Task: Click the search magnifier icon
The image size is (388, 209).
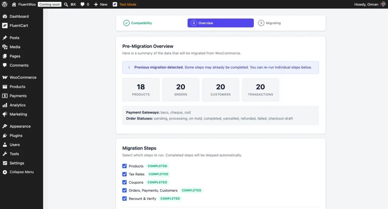Action: (x=66, y=5)
